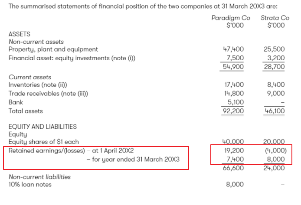The image size is (301, 205).
Task: Click the Paradigm Co column header
Action: [231, 18]
